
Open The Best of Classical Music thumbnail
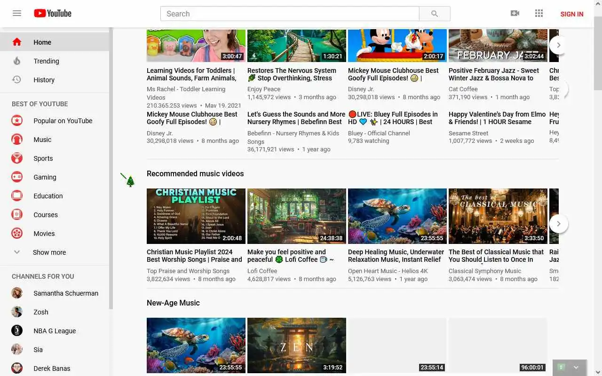[498, 216]
